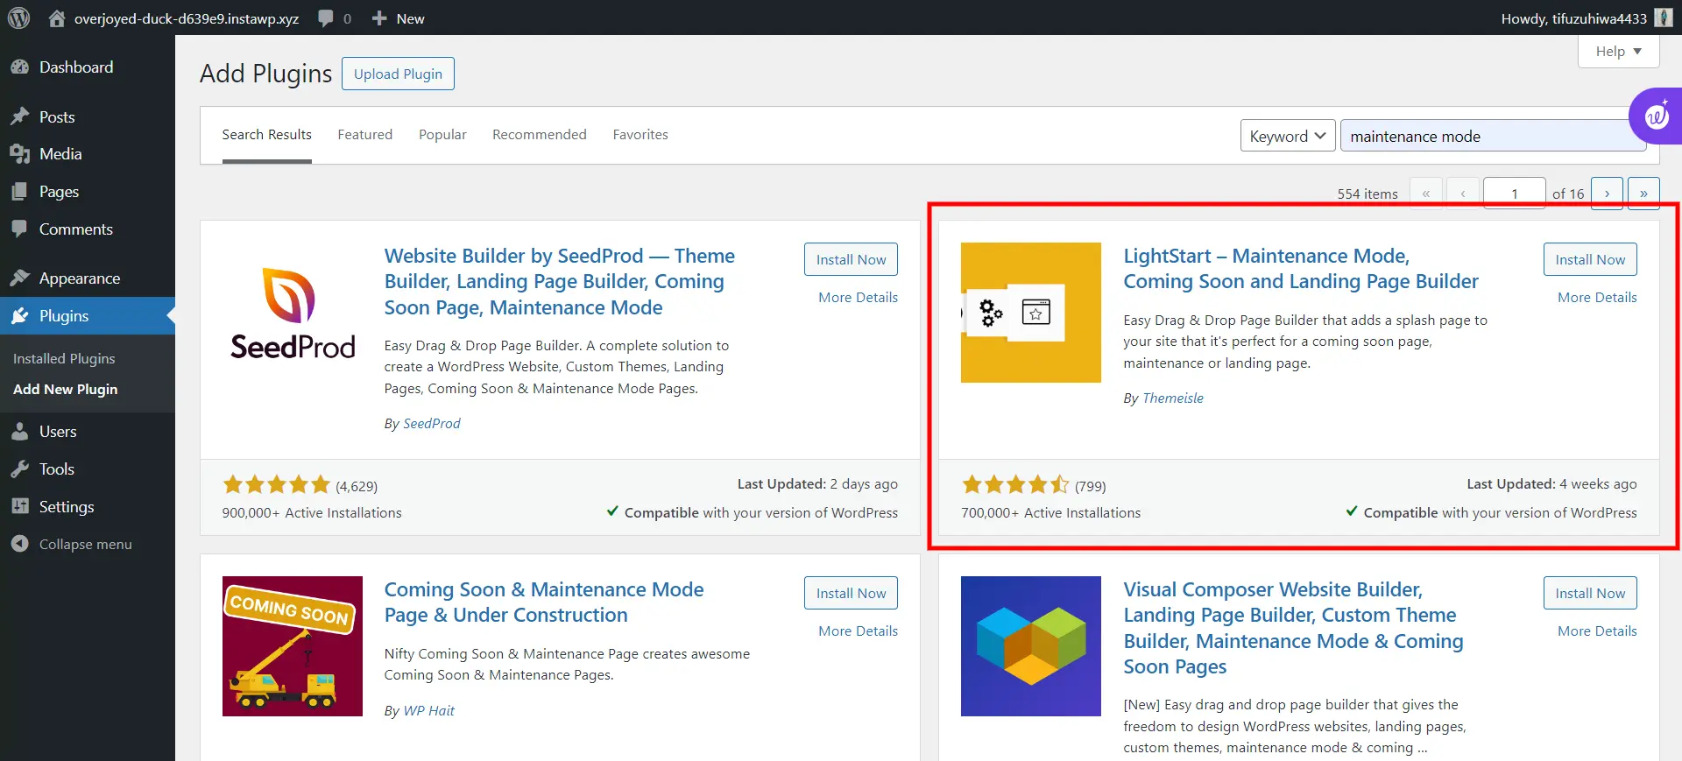1682x761 pixels.
Task: Open the SeedProd author link
Action: (x=431, y=423)
